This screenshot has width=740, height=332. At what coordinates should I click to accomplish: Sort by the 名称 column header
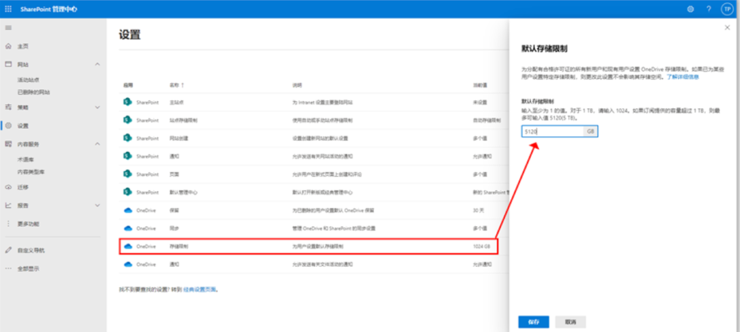tap(177, 86)
